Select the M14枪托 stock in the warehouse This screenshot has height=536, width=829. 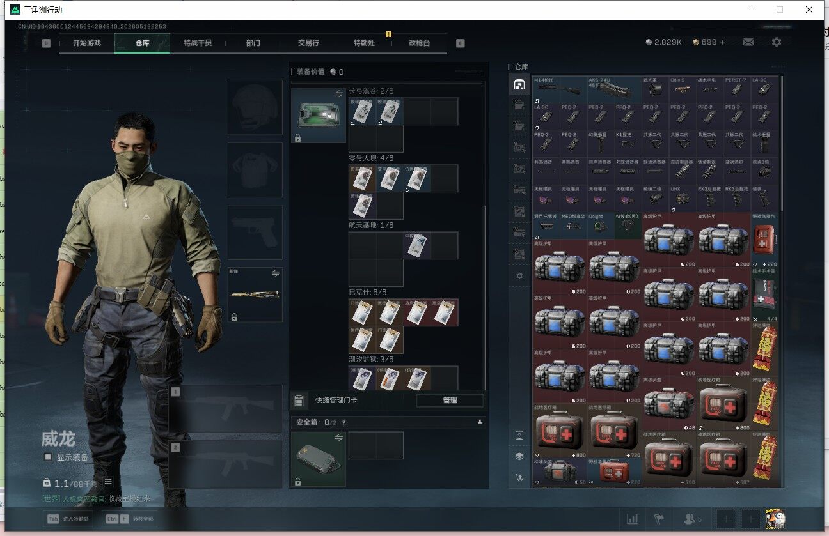(560, 90)
